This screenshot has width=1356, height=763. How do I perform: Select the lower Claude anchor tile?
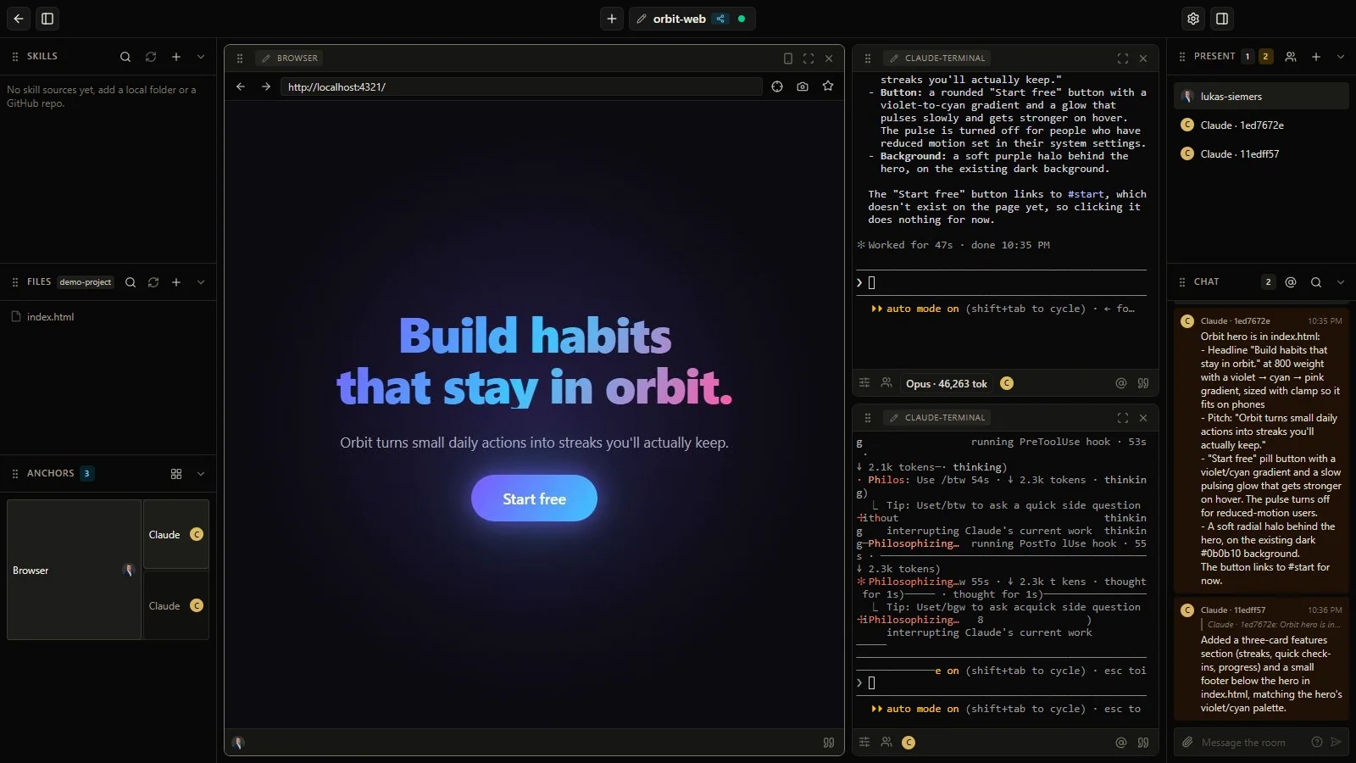(176, 605)
